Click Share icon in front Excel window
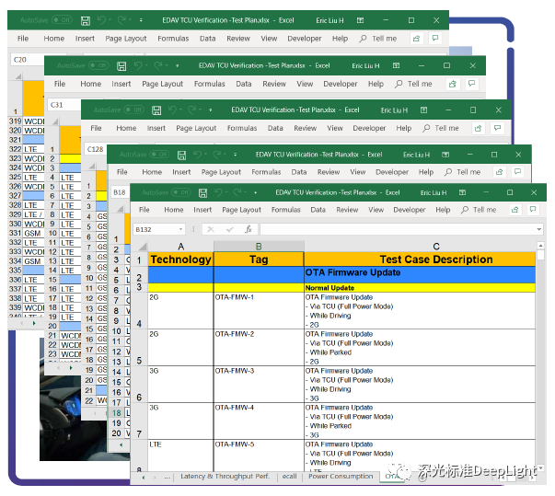555x496 pixels. coord(515,210)
